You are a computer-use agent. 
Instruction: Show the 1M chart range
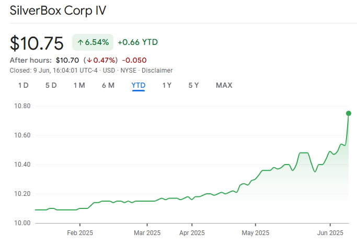click(x=79, y=85)
